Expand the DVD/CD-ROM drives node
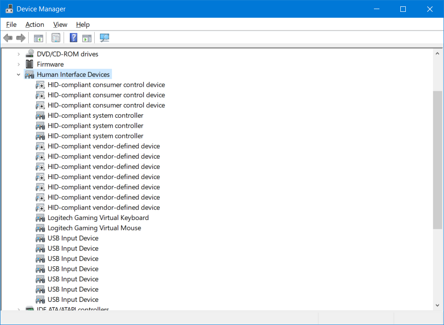The height and width of the screenshot is (325, 444). (x=19, y=54)
